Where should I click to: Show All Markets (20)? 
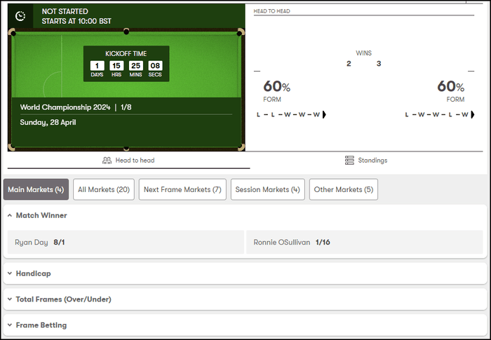(x=104, y=189)
